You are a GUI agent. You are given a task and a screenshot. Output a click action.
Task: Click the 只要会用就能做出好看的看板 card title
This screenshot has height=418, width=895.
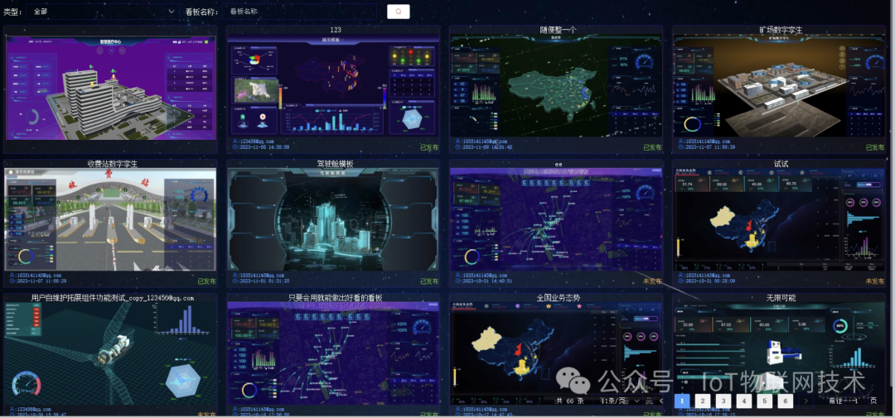pyautogui.click(x=335, y=298)
